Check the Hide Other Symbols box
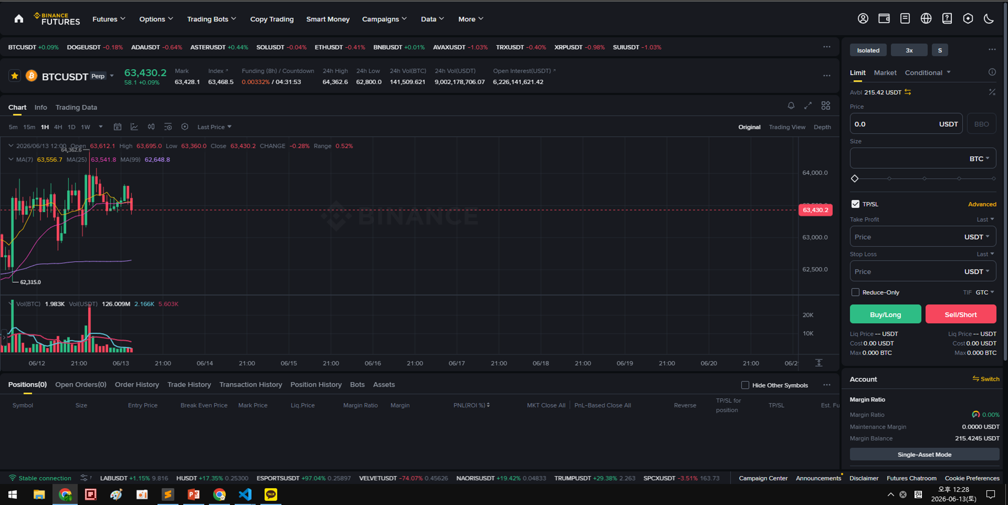The width and height of the screenshot is (1008, 505). (x=745, y=385)
